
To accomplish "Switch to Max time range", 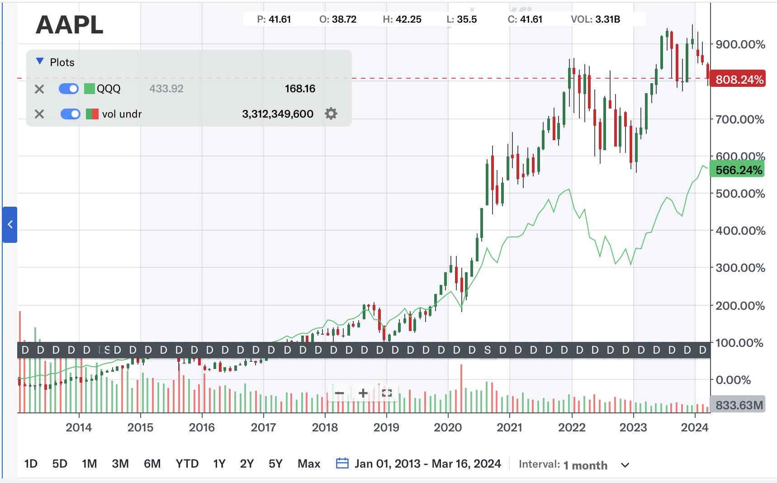I will click(x=309, y=464).
